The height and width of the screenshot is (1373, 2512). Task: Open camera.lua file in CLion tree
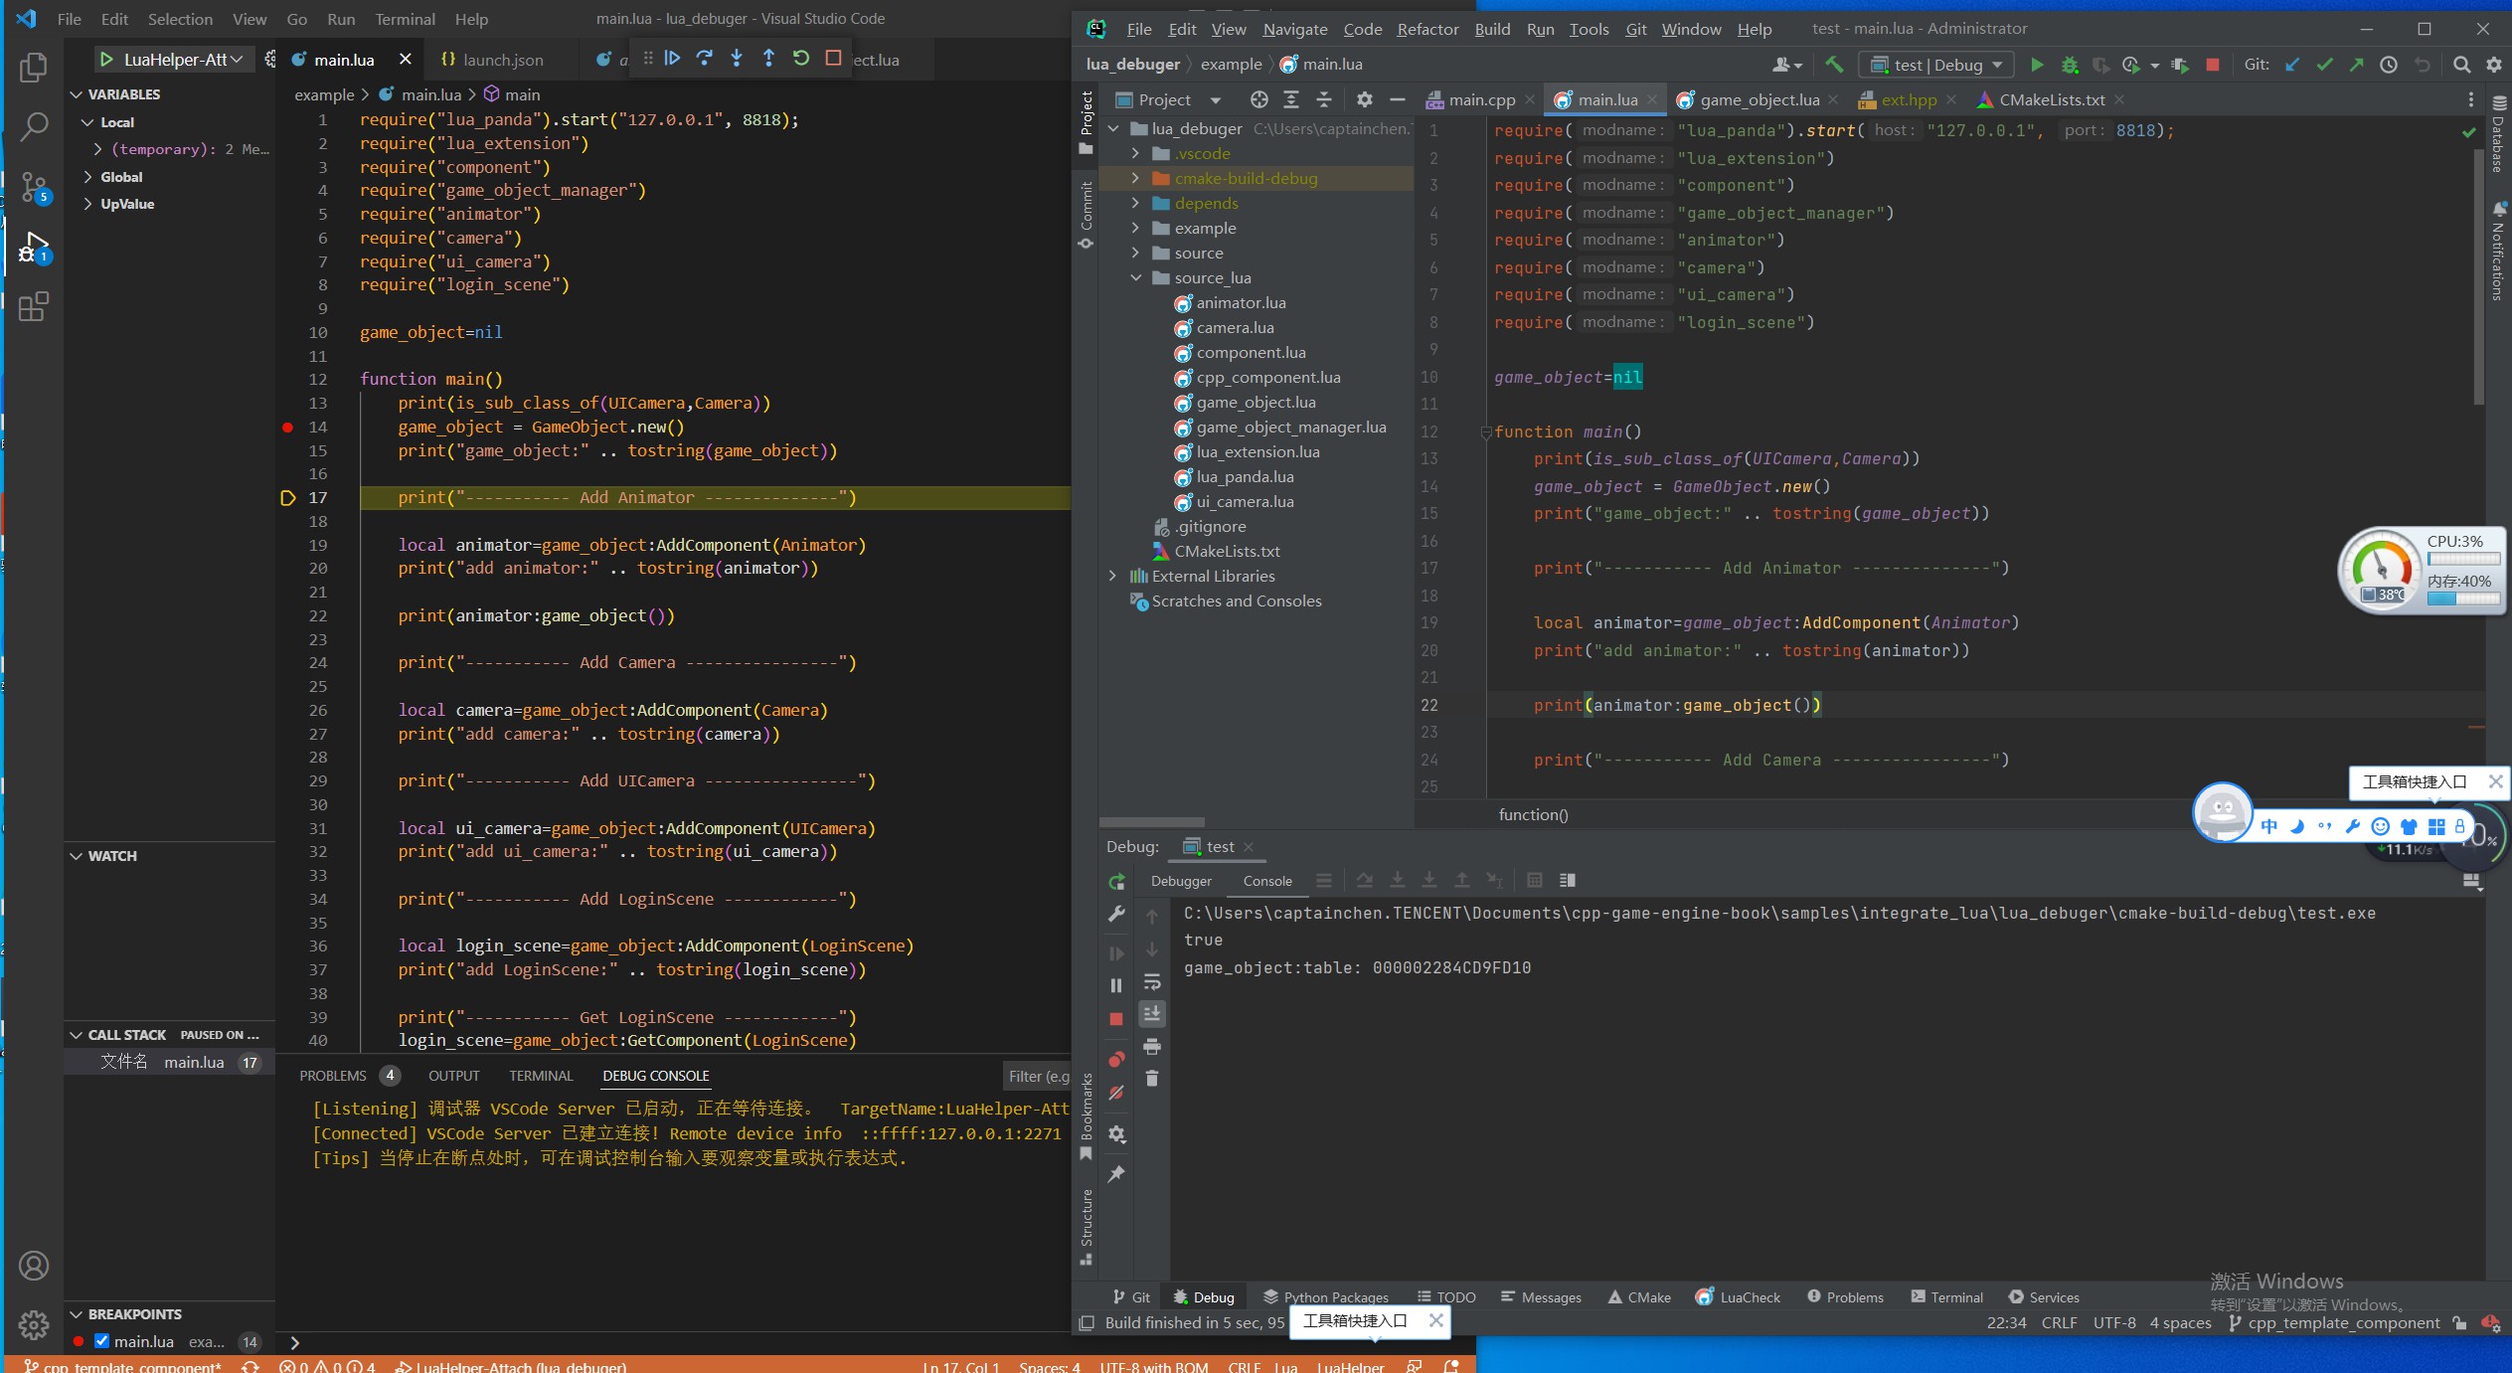(1235, 327)
